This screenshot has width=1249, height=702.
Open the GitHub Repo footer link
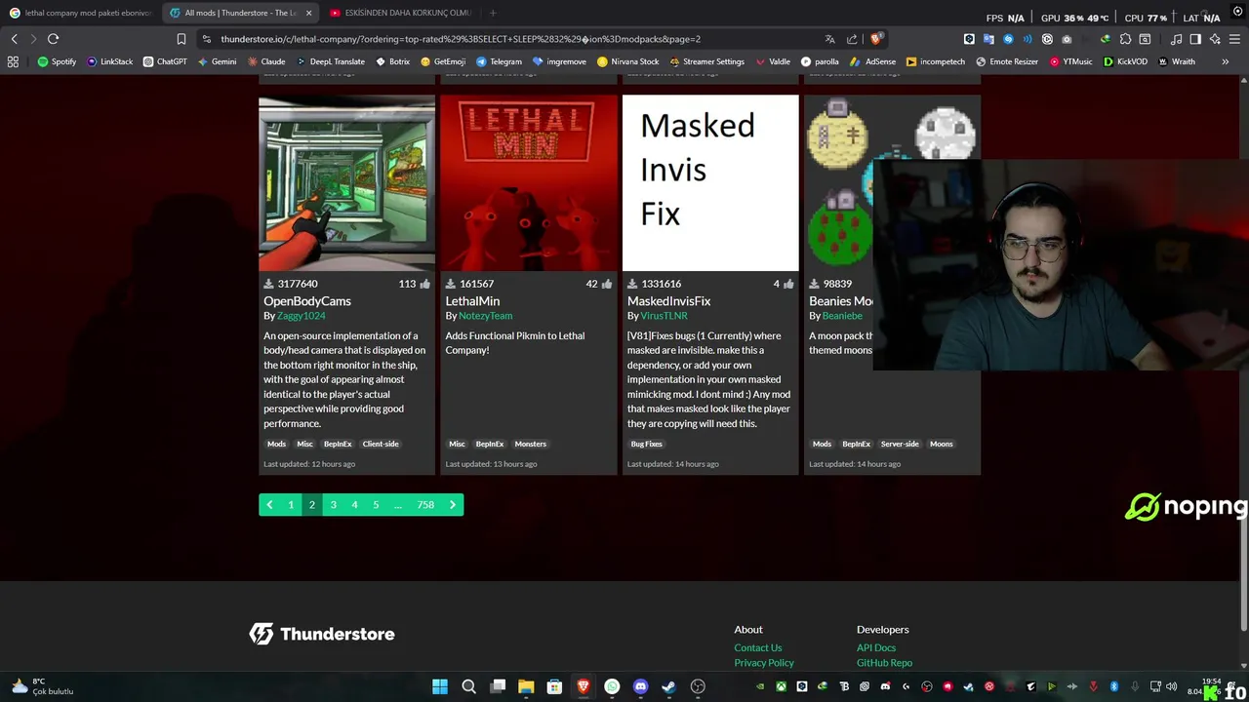point(884,663)
